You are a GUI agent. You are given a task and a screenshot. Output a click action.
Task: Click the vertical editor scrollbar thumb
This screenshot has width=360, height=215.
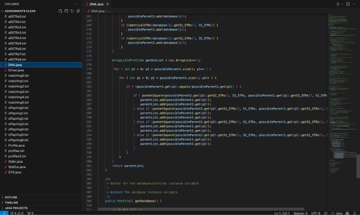click(x=358, y=166)
